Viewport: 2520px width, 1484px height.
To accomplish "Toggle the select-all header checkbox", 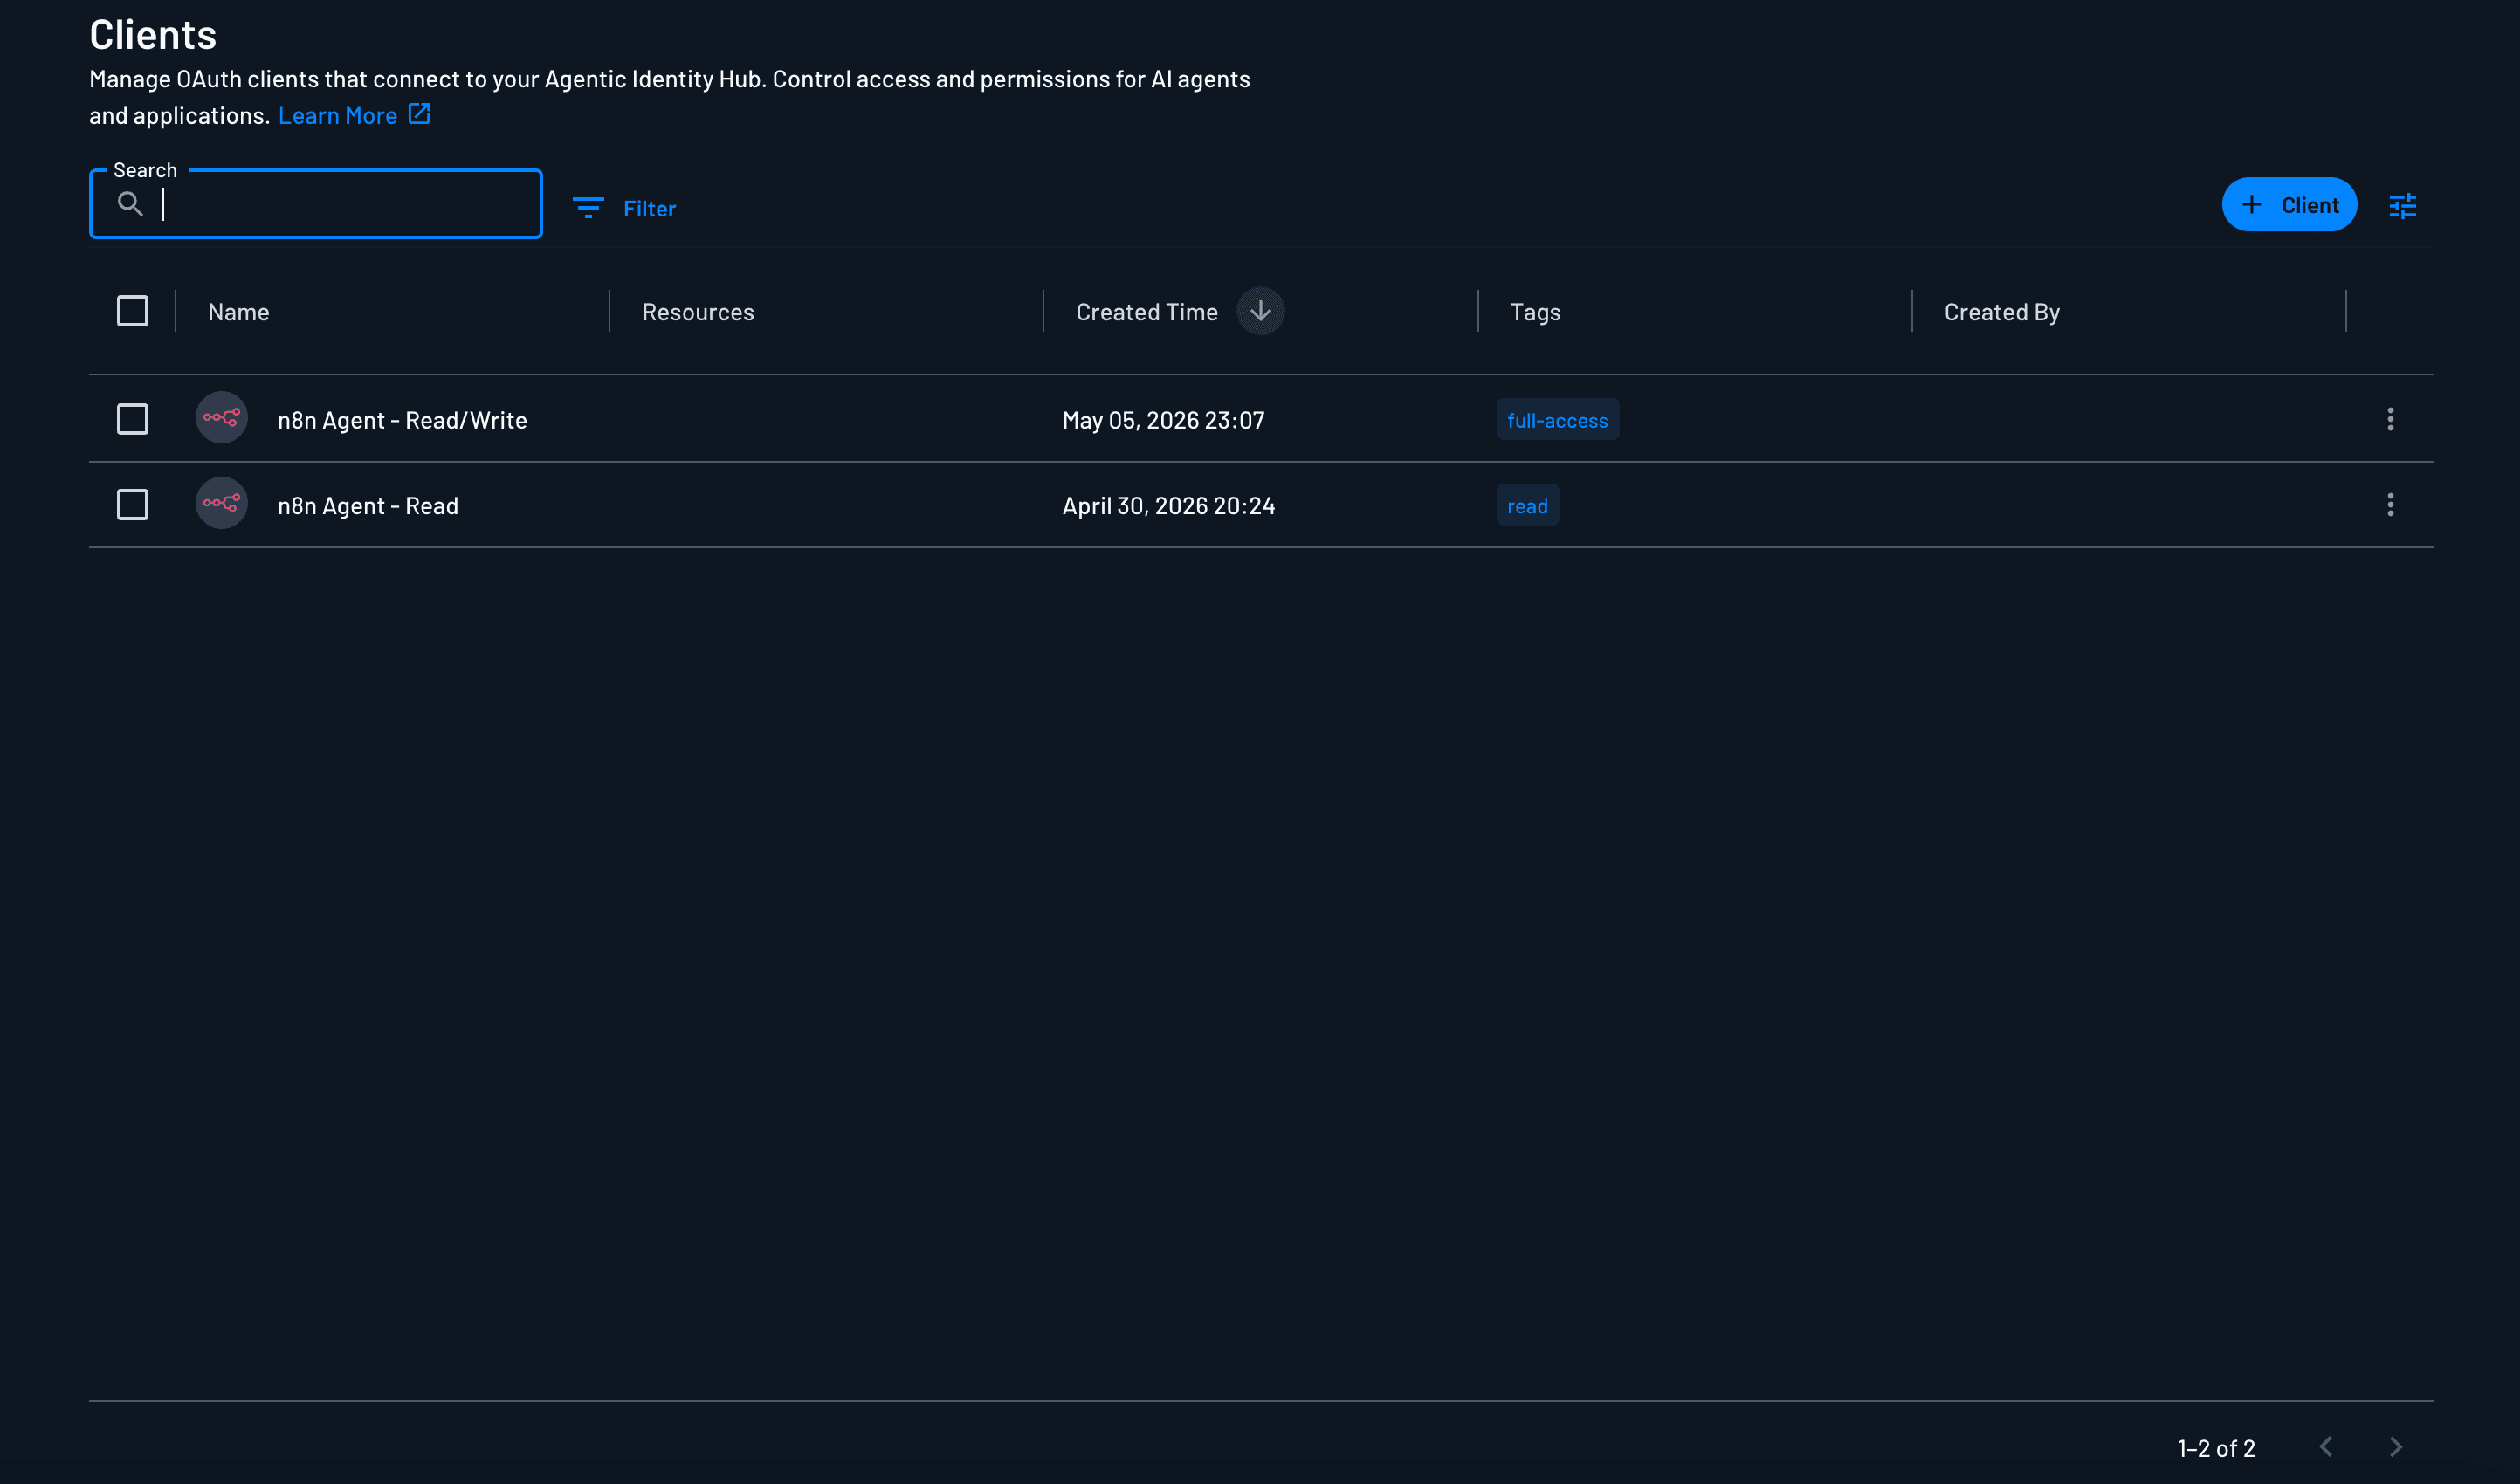I will tap(133, 311).
